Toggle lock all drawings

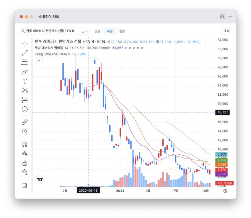pyautogui.click(x=25, y=163)
